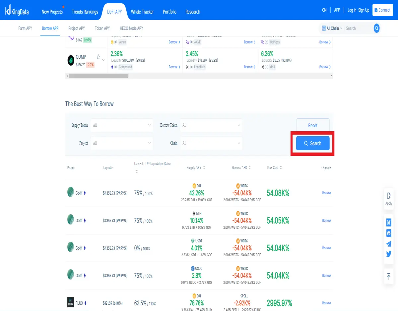Click Borrow link under KIKA 6.26%
Image resolution: width=398 pixels, height=311 pixels.
(325, 67)
